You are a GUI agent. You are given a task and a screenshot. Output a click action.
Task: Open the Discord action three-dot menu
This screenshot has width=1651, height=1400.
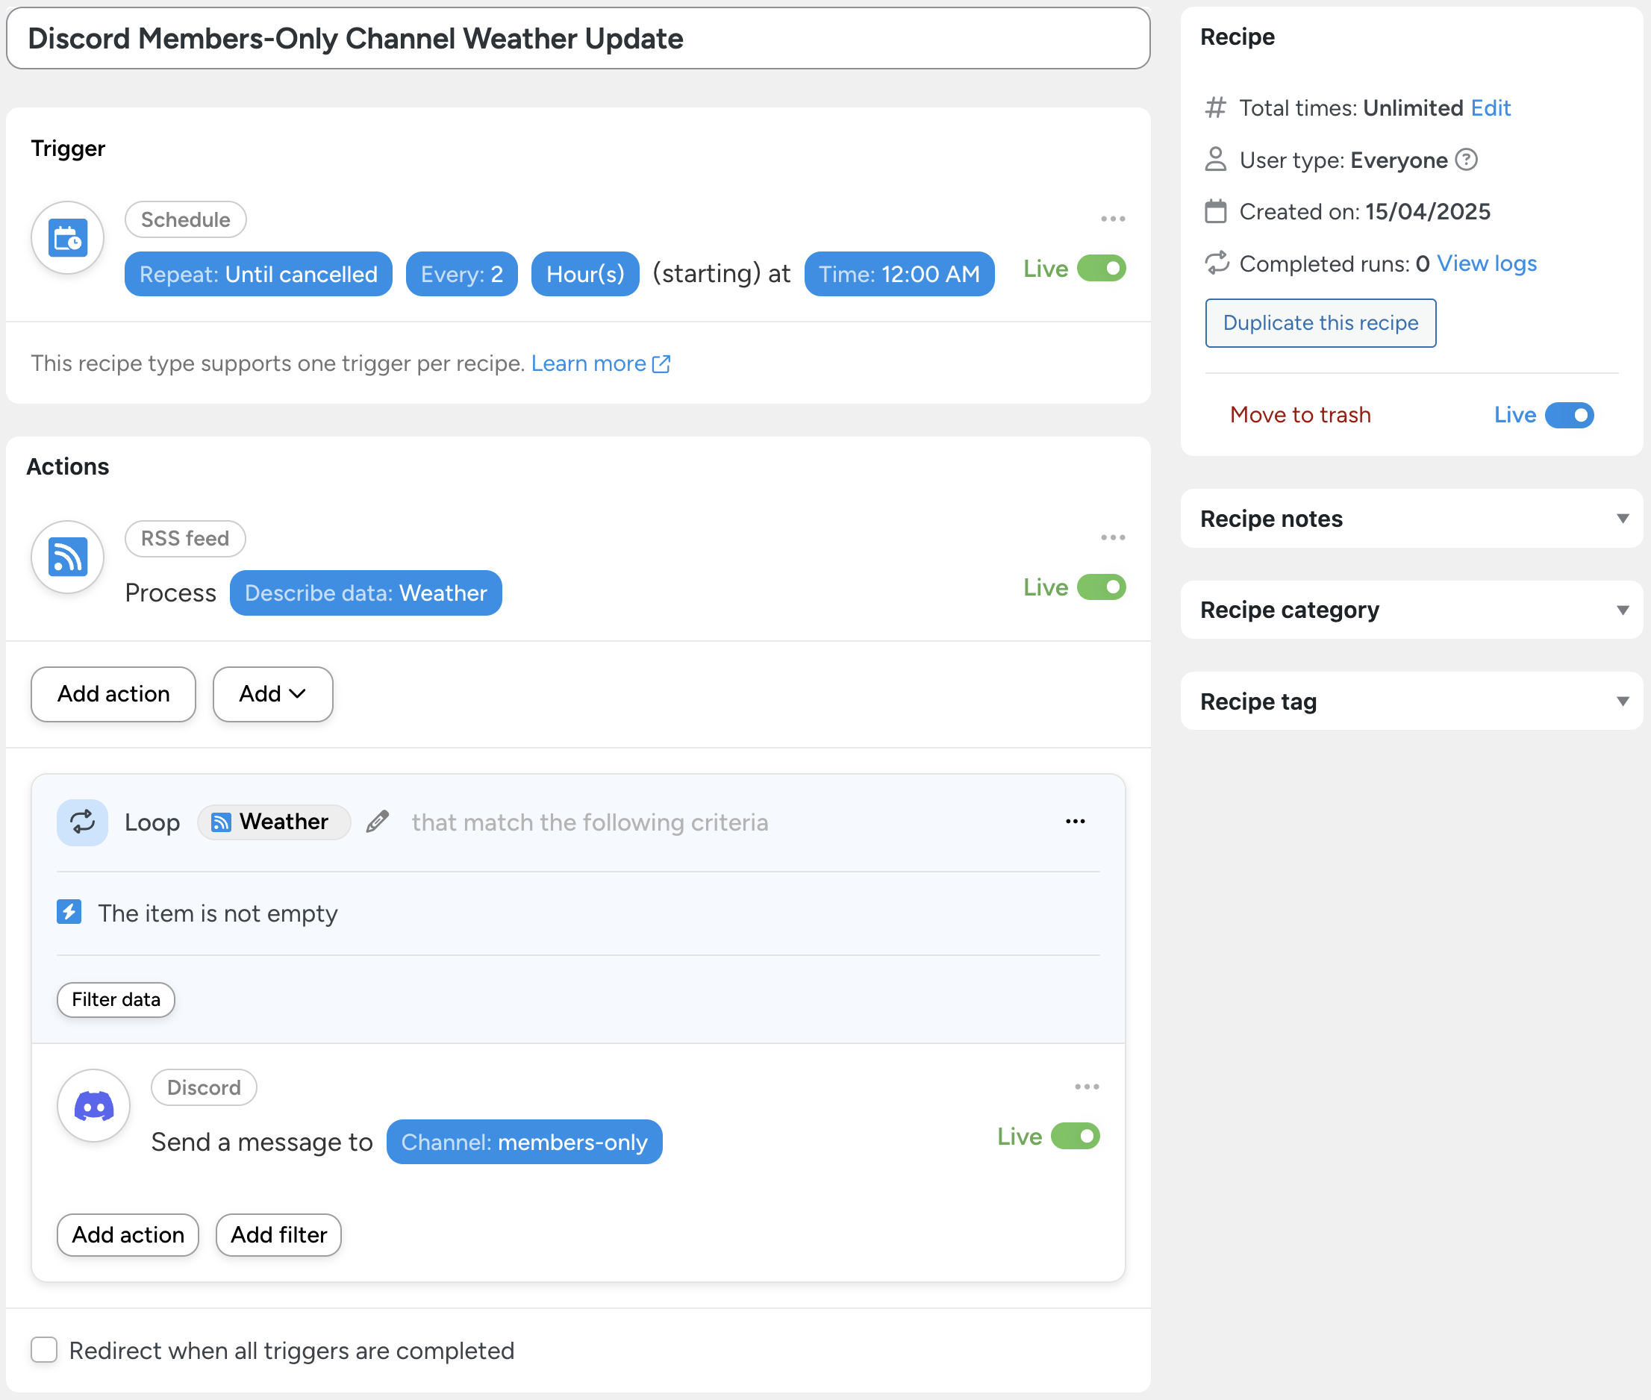point(1087,1087)
